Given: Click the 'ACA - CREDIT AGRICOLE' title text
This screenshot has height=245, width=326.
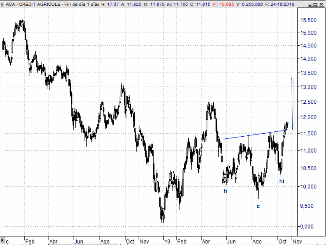Looking at the screenshot, I should [33, 4].
